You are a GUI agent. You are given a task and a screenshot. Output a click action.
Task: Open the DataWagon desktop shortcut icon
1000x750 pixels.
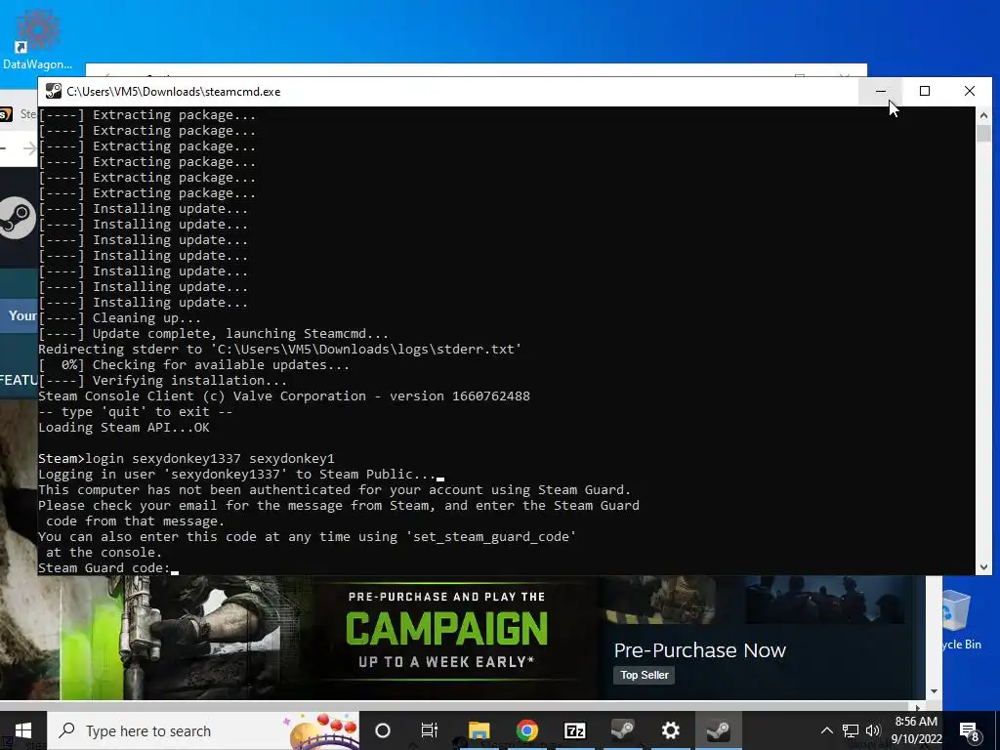pos(37,38)
